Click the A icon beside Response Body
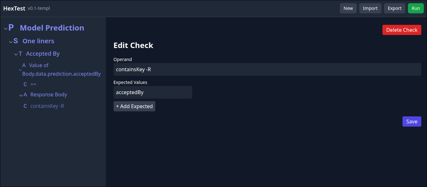427x187 pixels. (x=25, y=94)
